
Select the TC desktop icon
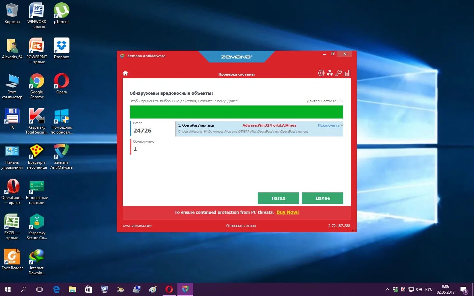(x=12, y=119)
